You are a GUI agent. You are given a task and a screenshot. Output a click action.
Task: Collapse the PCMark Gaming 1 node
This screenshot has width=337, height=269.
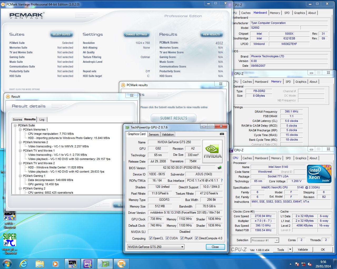tap(20, 176)
